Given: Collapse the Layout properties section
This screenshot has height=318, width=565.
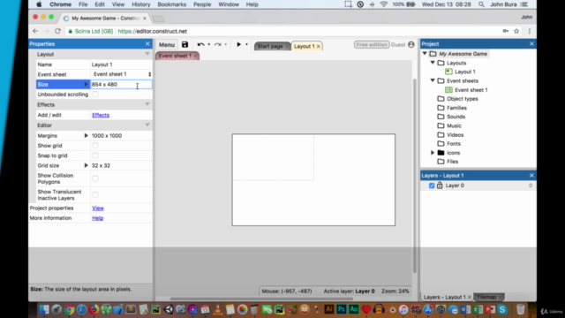Looking at the screenshot, I should (147, 54).
